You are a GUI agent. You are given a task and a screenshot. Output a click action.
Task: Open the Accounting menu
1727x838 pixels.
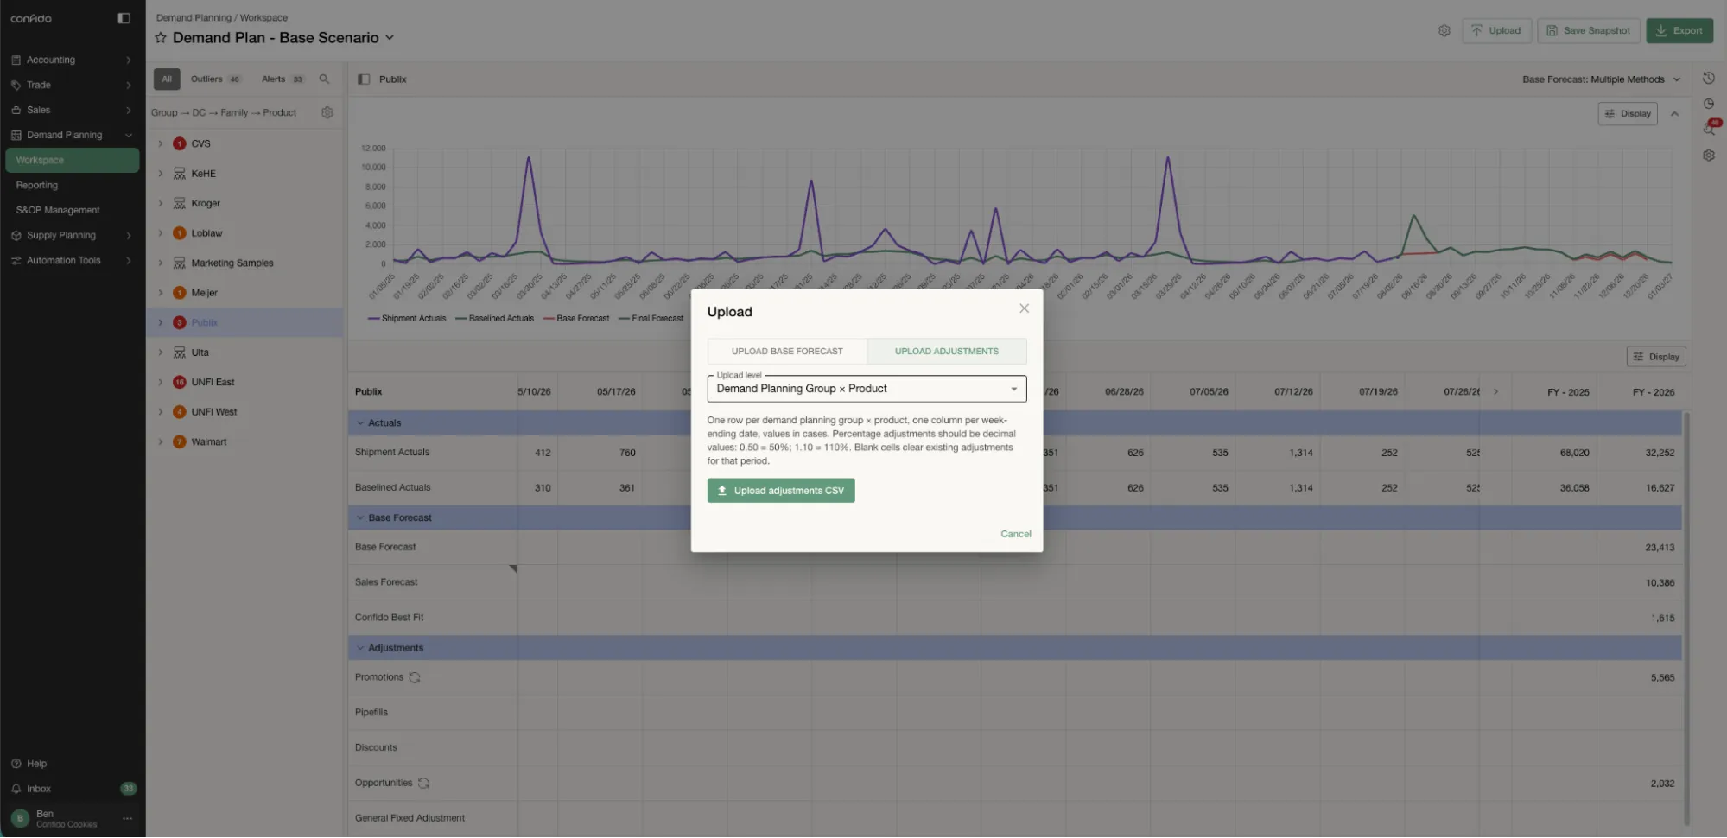[x=72, y=60]
